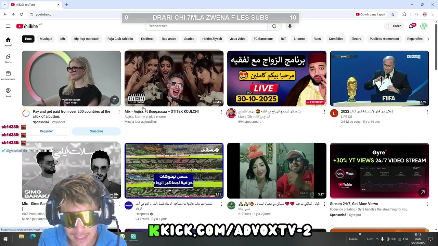Select the Raja Club Athletic chip
The width and height of the screenshot is (438, 246).
pos(120,39)
